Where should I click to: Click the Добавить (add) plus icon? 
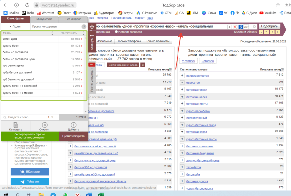[x=73, y=125]
